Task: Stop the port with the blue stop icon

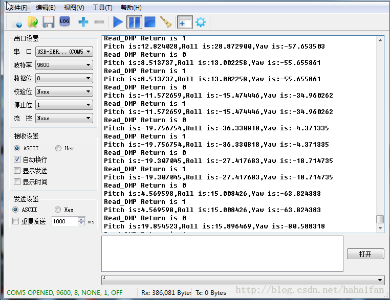Action: pos(150,22)
